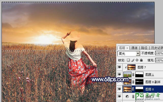This screenshot has height=102, width=163.
Task: Click the opacity percentage field
Action: tap(159, 54)
